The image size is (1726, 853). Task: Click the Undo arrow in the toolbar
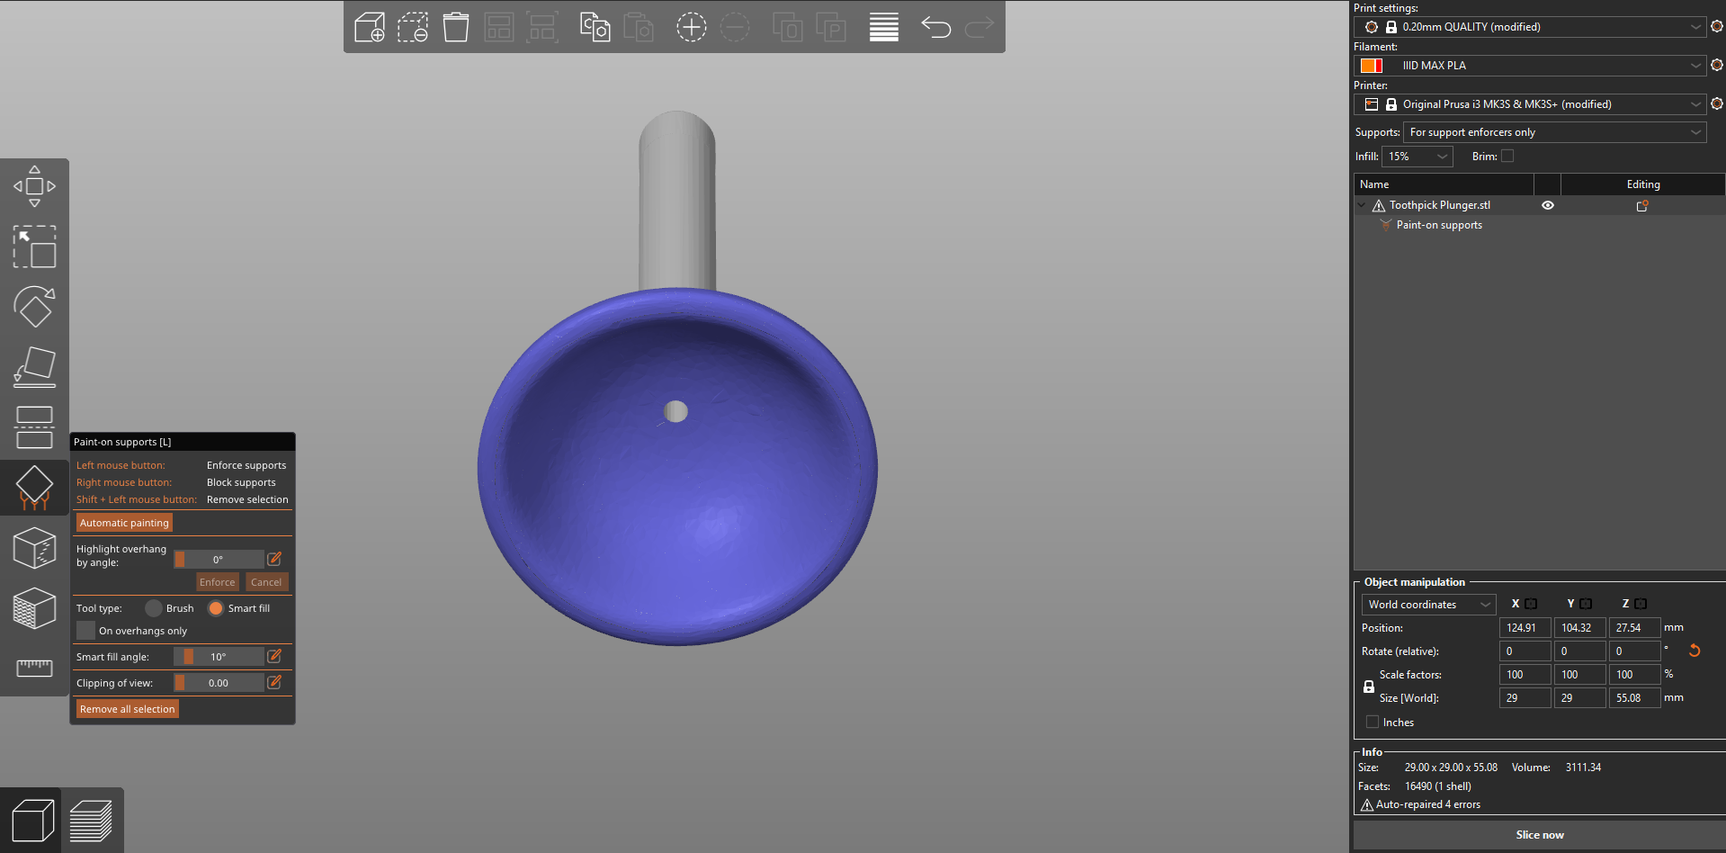[x=936, y=27]
